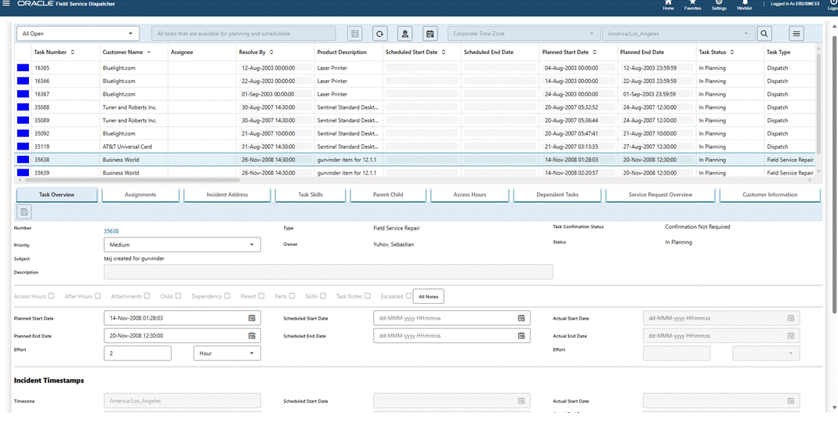Click the refresh tasks icon
838x423 pixels.
[379, 34]
